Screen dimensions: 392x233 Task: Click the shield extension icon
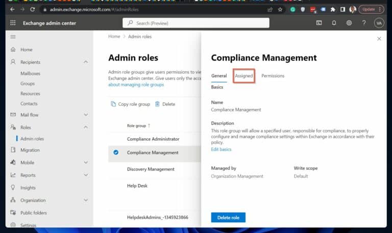click(303, 10)
